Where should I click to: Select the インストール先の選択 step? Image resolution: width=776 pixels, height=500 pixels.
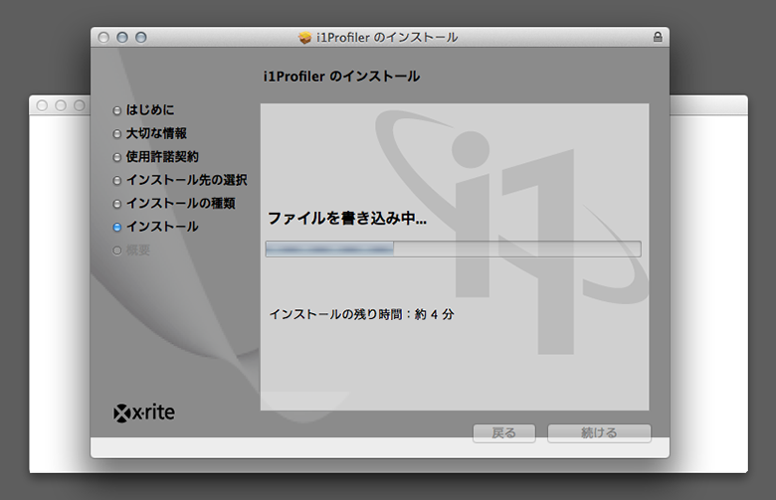click(186, 180)
